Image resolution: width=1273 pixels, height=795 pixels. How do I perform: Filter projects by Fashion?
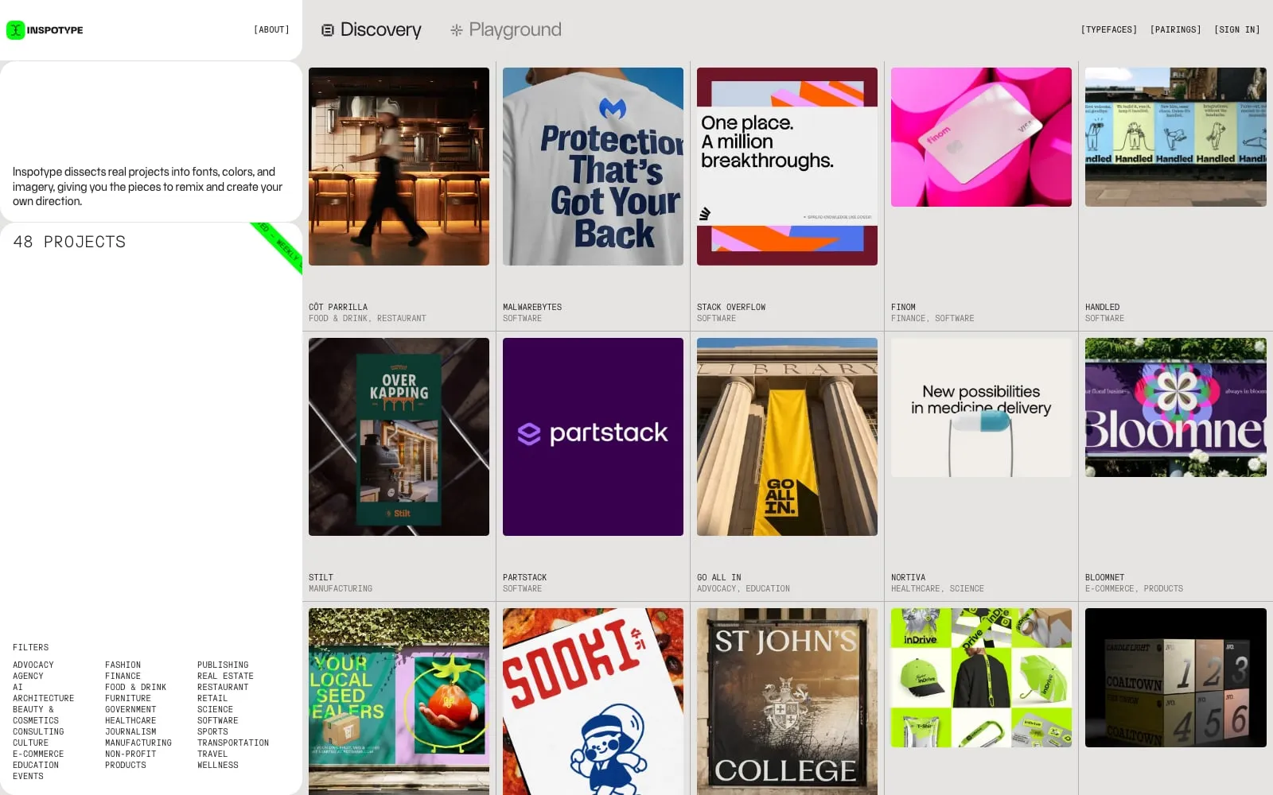pyautogui.click(x=123, y=665)
